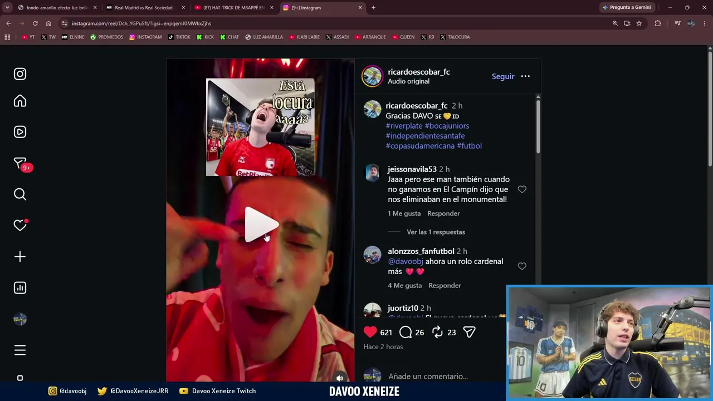Open the #riverplate hashtag
The width and height of the screenshot is (713, 401).
pos(404,126)
